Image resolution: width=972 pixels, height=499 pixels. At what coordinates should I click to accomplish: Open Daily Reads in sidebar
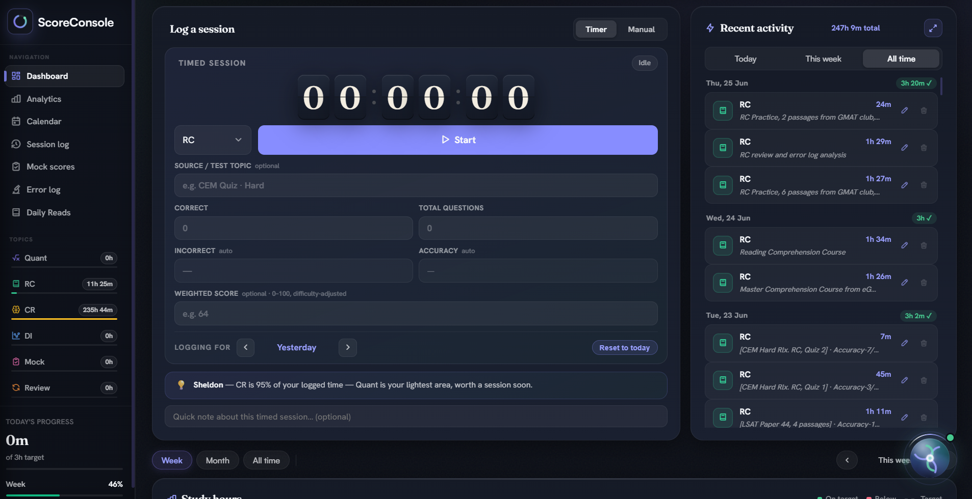coord(64,212)
